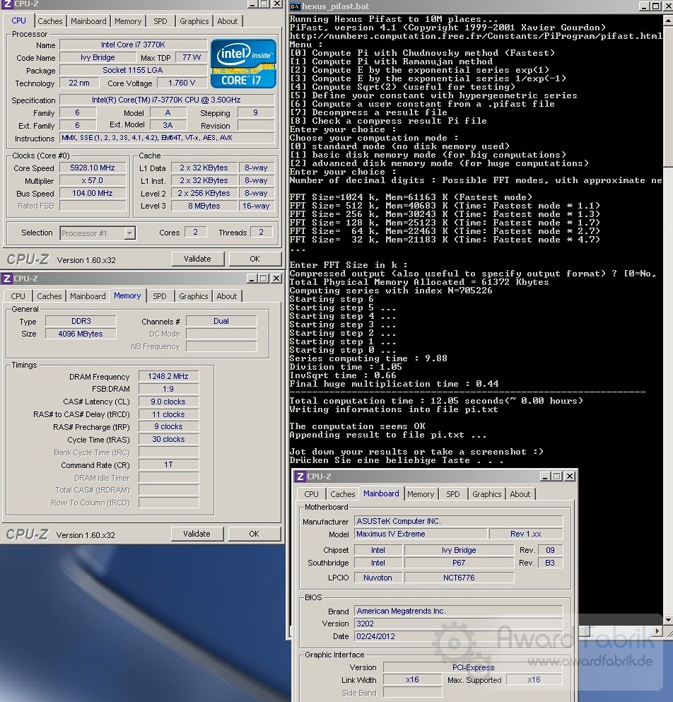This screenshot has height=702, width=673.
Task: Open Memory tab in Mainboard CPU-Z window
Action: [421, 494]
